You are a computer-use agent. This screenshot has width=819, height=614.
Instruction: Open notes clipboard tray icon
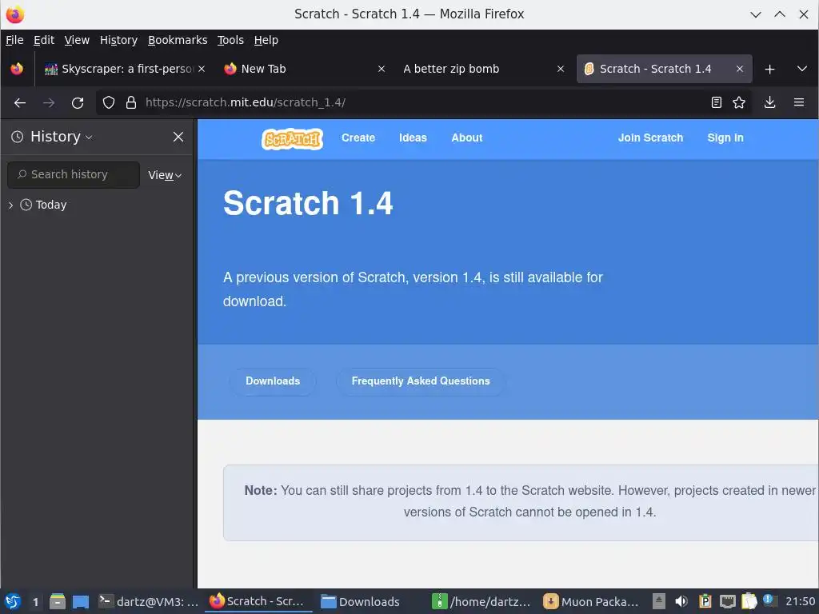click(749, 601)
